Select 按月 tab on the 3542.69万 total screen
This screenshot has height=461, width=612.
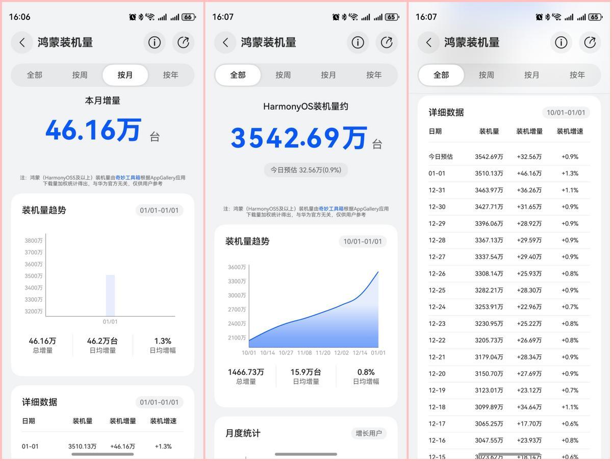click(328, 75)
